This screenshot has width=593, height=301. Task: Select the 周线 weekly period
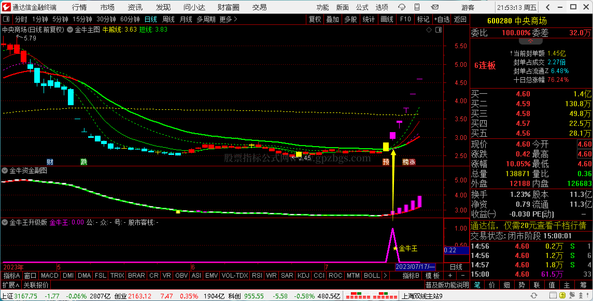(x=168, y=19)
